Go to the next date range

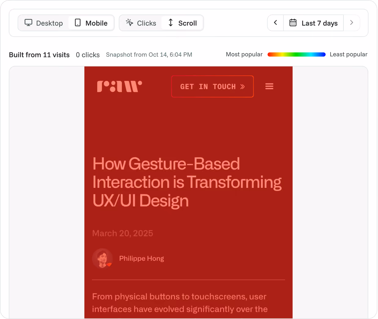click(x=352, y=23)
